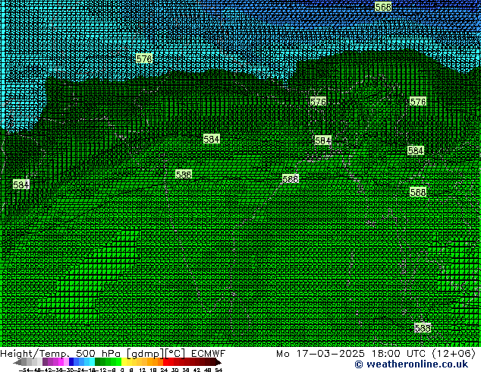Screen dimensions: 481x372
Task: Select the 588 label in map center
Action: (x=291, y=179)
